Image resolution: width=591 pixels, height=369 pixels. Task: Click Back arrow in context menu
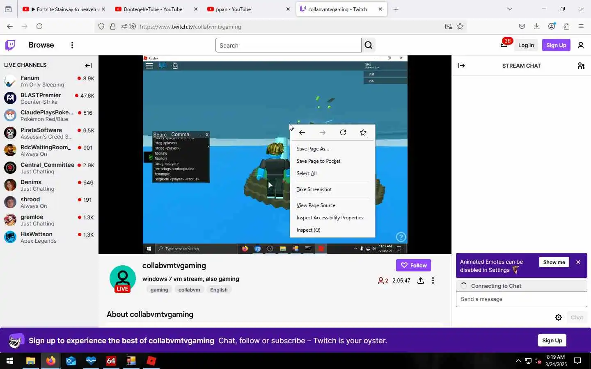pyautogui.click(x=302, y=132)
